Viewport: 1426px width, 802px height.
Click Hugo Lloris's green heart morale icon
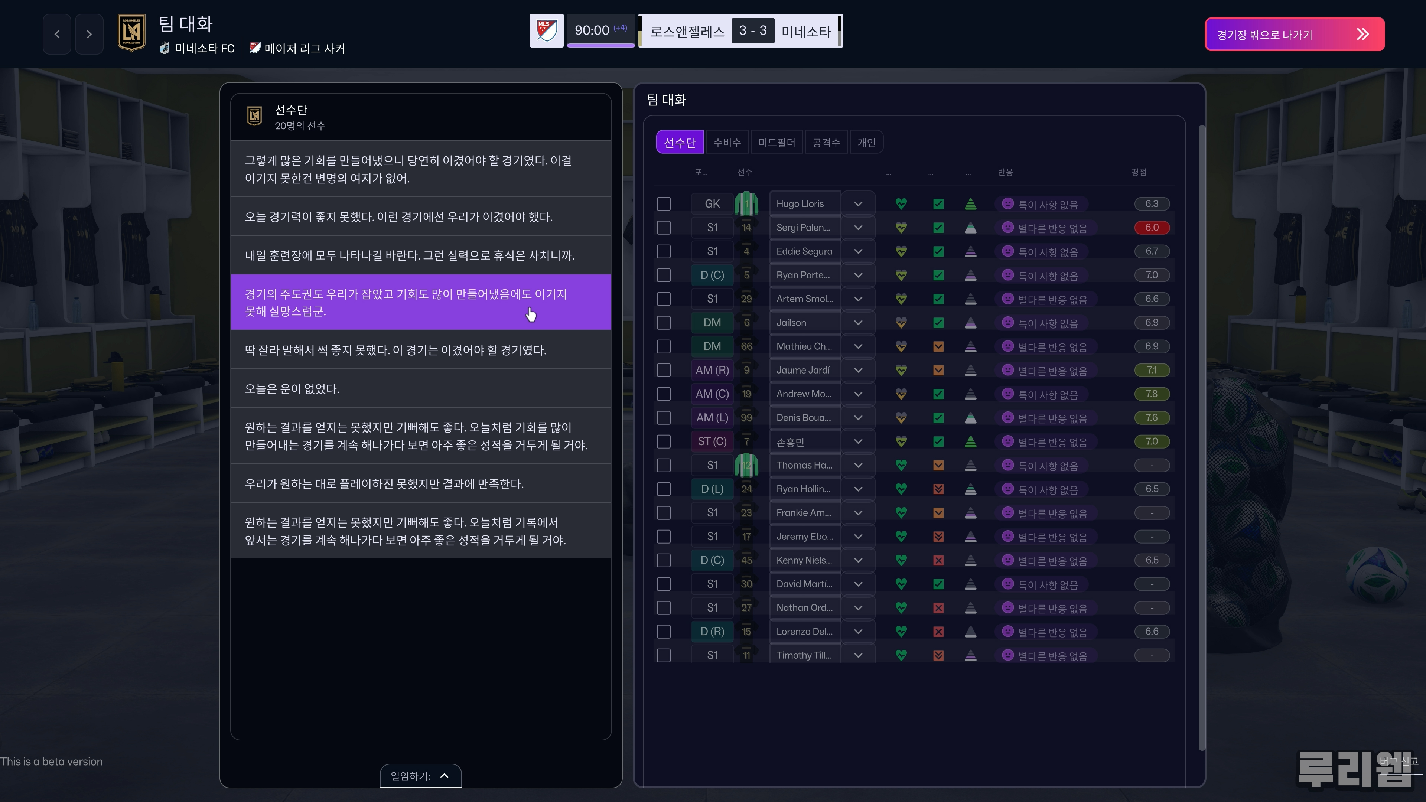click(x=901, y=204)
